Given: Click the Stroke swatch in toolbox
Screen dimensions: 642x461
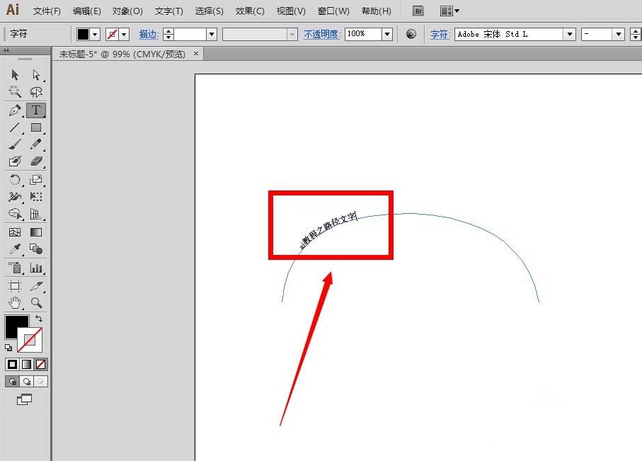Looking at the screenshot, I should pos(30,341).
